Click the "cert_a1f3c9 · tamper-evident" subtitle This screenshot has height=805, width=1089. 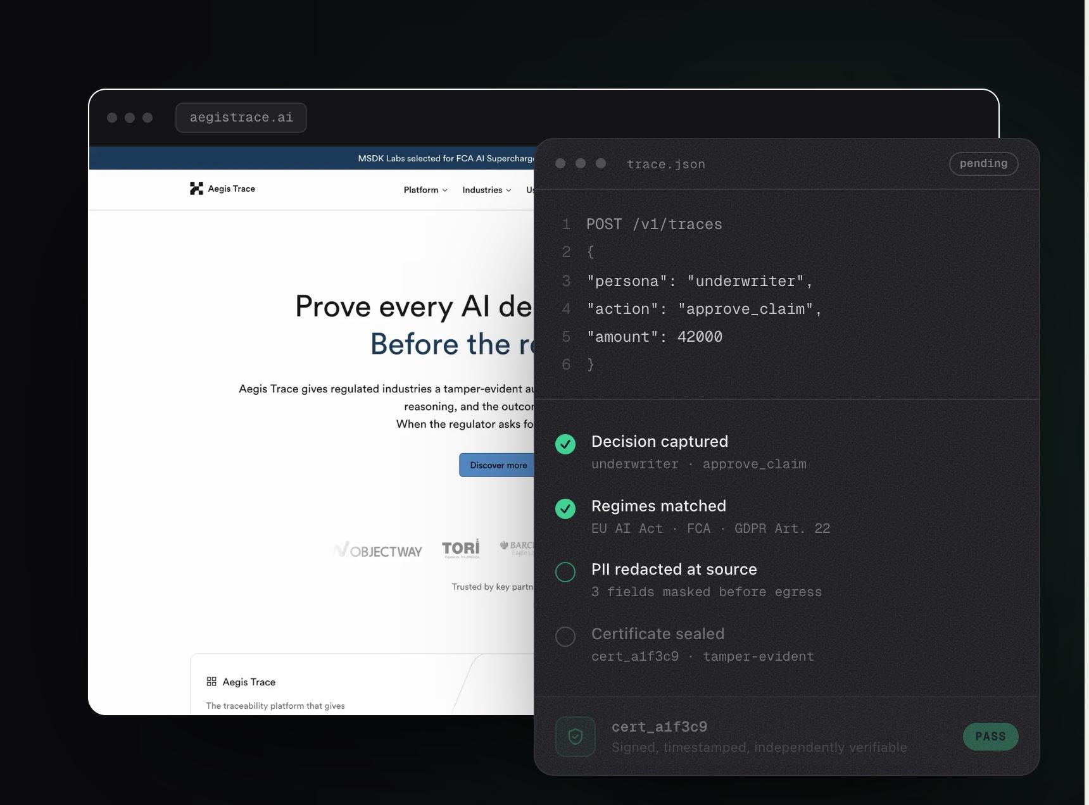tap(703, 656)
